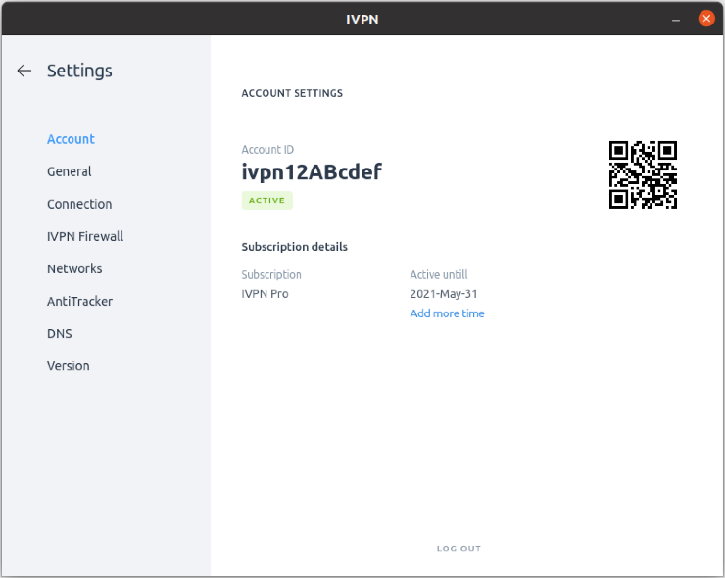Open Connection settings

(79, 204)
